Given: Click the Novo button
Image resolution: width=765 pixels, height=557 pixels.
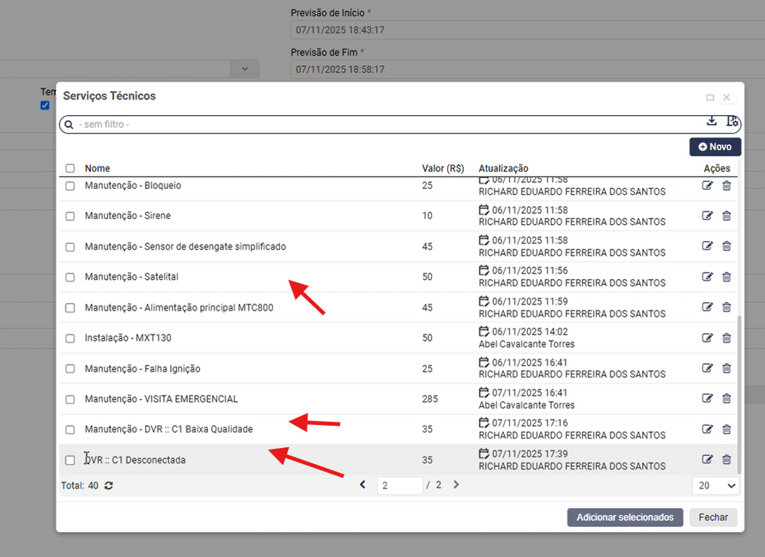Looking at the screenshot, I should tap(714, 147).
